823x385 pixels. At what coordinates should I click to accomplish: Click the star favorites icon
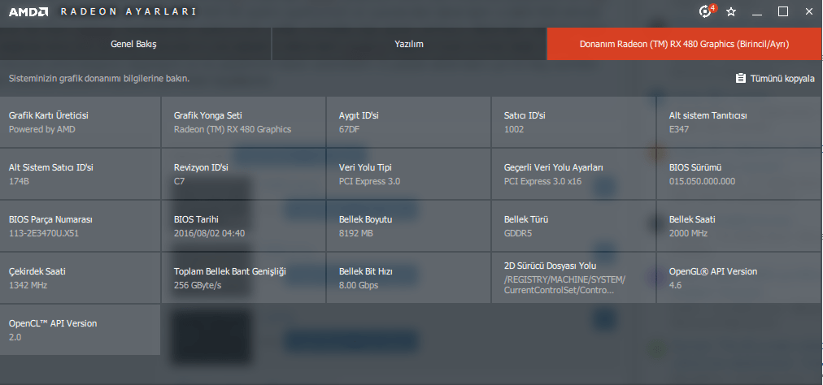pyautogui.click(x=730, y=11)
